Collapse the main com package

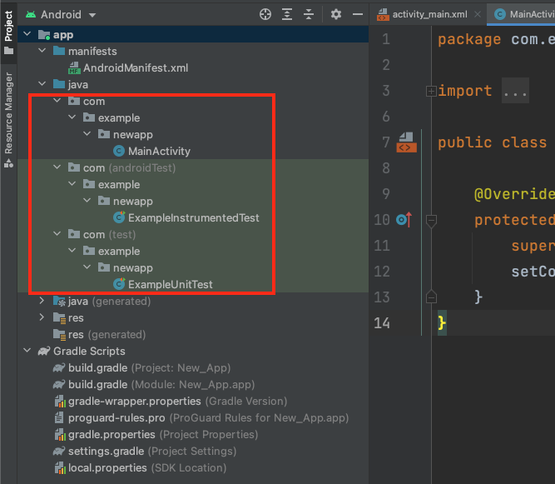(57, 101)
